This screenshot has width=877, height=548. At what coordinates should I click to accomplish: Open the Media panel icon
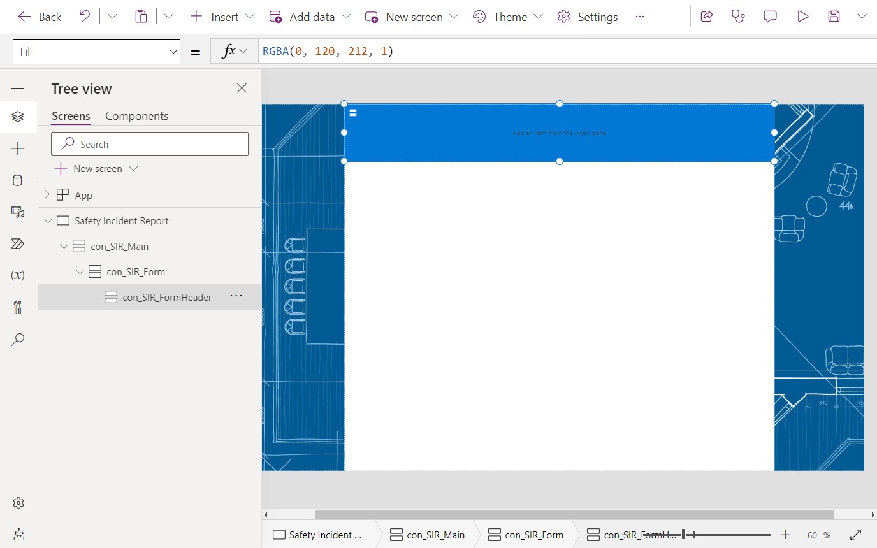[18, 212]
